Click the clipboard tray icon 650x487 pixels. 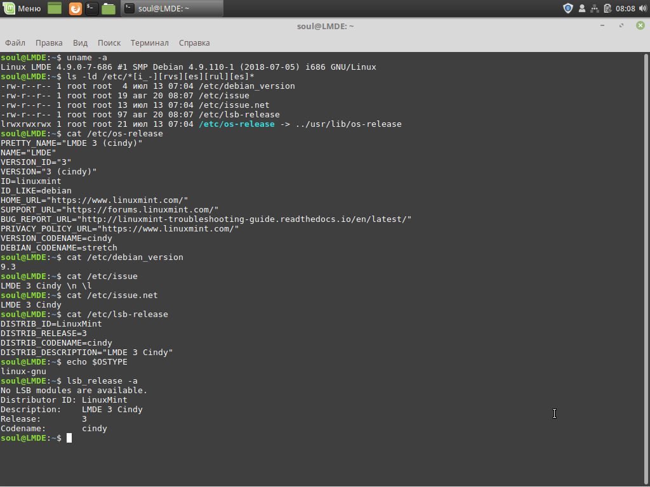tap(607, 8)
